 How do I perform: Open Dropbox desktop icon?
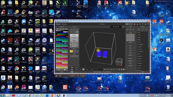[x=3, y=78]
